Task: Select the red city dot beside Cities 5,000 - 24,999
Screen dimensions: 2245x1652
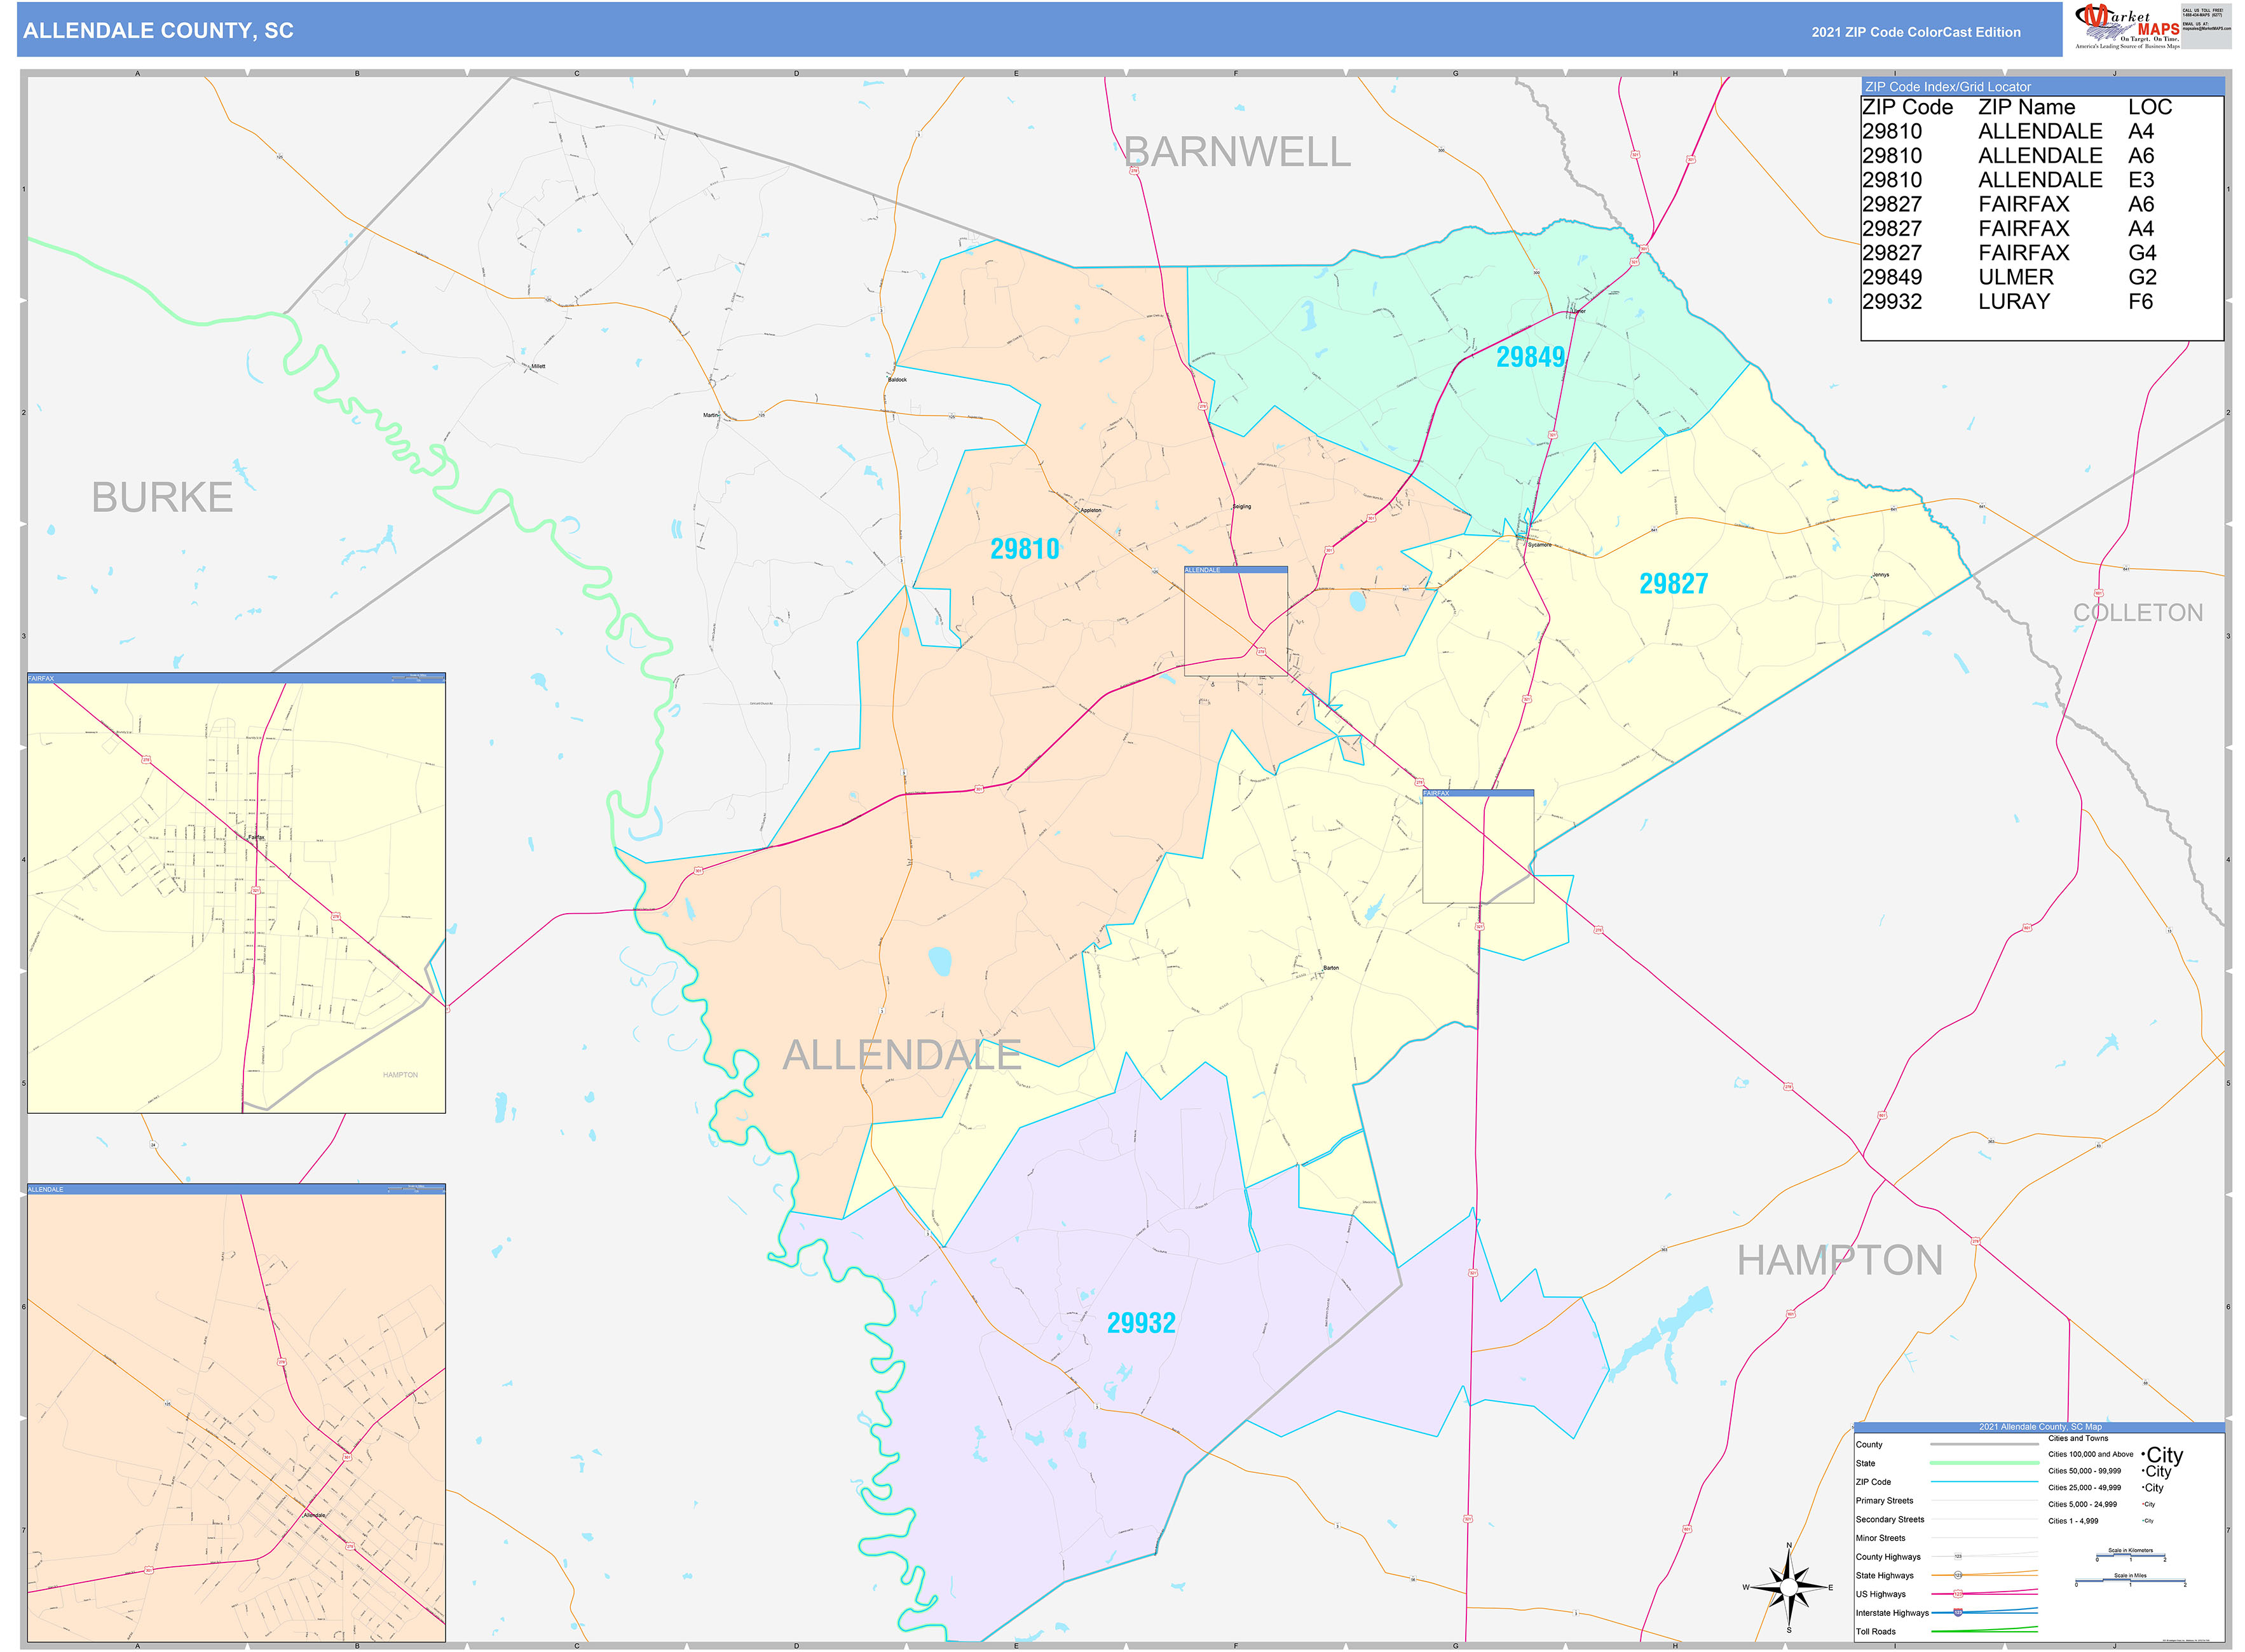Action: [2143, 1504]
